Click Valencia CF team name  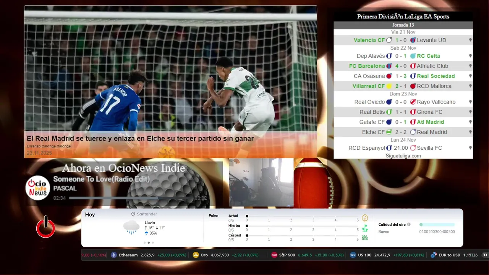pos(369,40)
